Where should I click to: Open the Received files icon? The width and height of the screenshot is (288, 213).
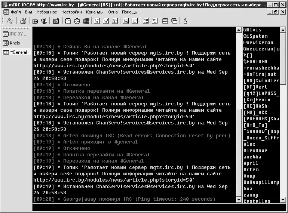126,21
